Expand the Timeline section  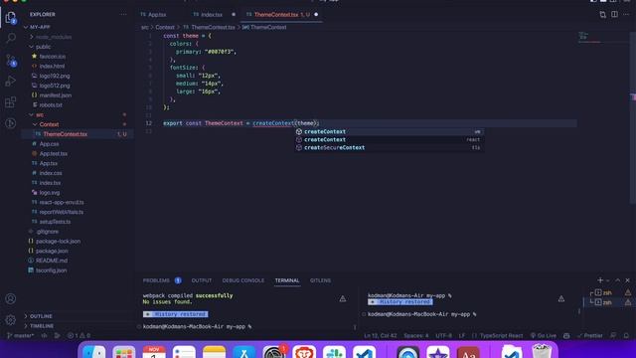click(x=42, y=326)
